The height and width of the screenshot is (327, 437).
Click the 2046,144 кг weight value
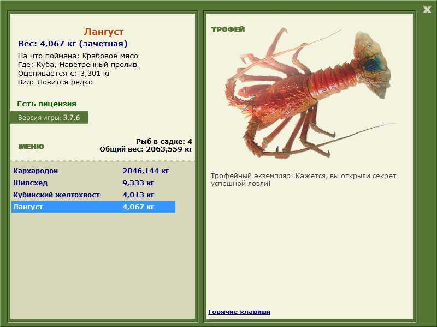click(145, 171)
